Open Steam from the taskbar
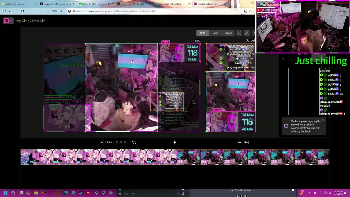Image resolution: width=350 pixels, height=197 pixels. click(x=81, y=193)
